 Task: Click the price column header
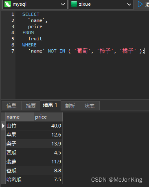tap(48, 117)
